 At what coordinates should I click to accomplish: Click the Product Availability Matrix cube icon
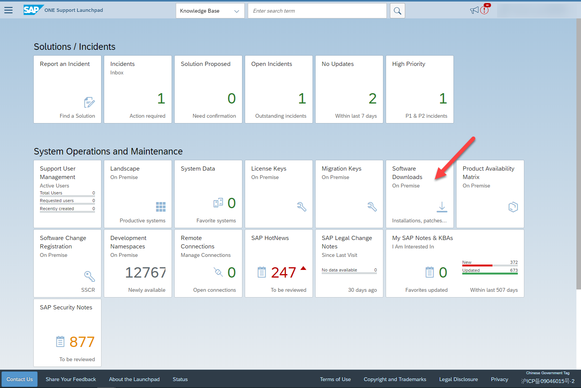(x=513, y=207)
